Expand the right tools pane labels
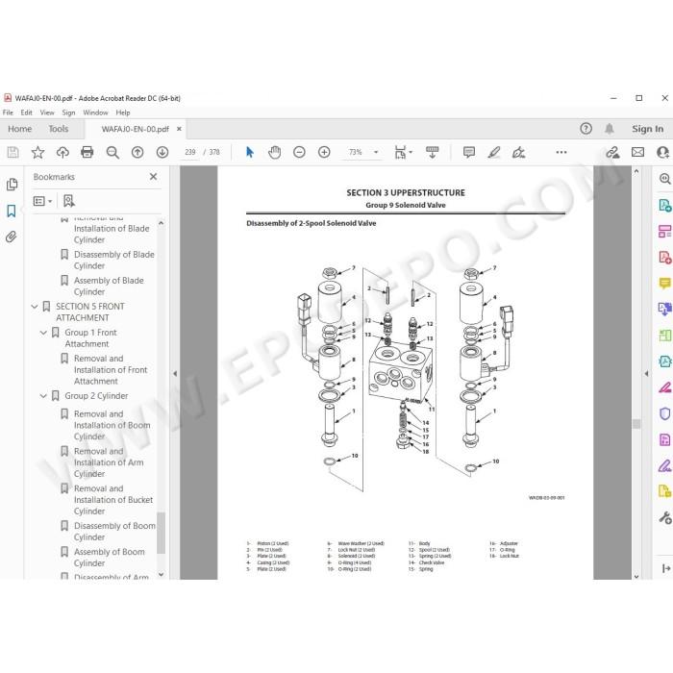 click(x=665, y=568)
